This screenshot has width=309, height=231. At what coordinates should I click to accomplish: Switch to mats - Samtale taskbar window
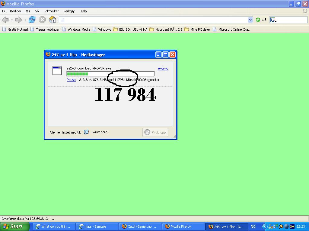97,226
